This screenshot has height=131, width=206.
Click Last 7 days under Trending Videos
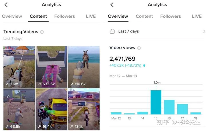click(x=13, y=39)
